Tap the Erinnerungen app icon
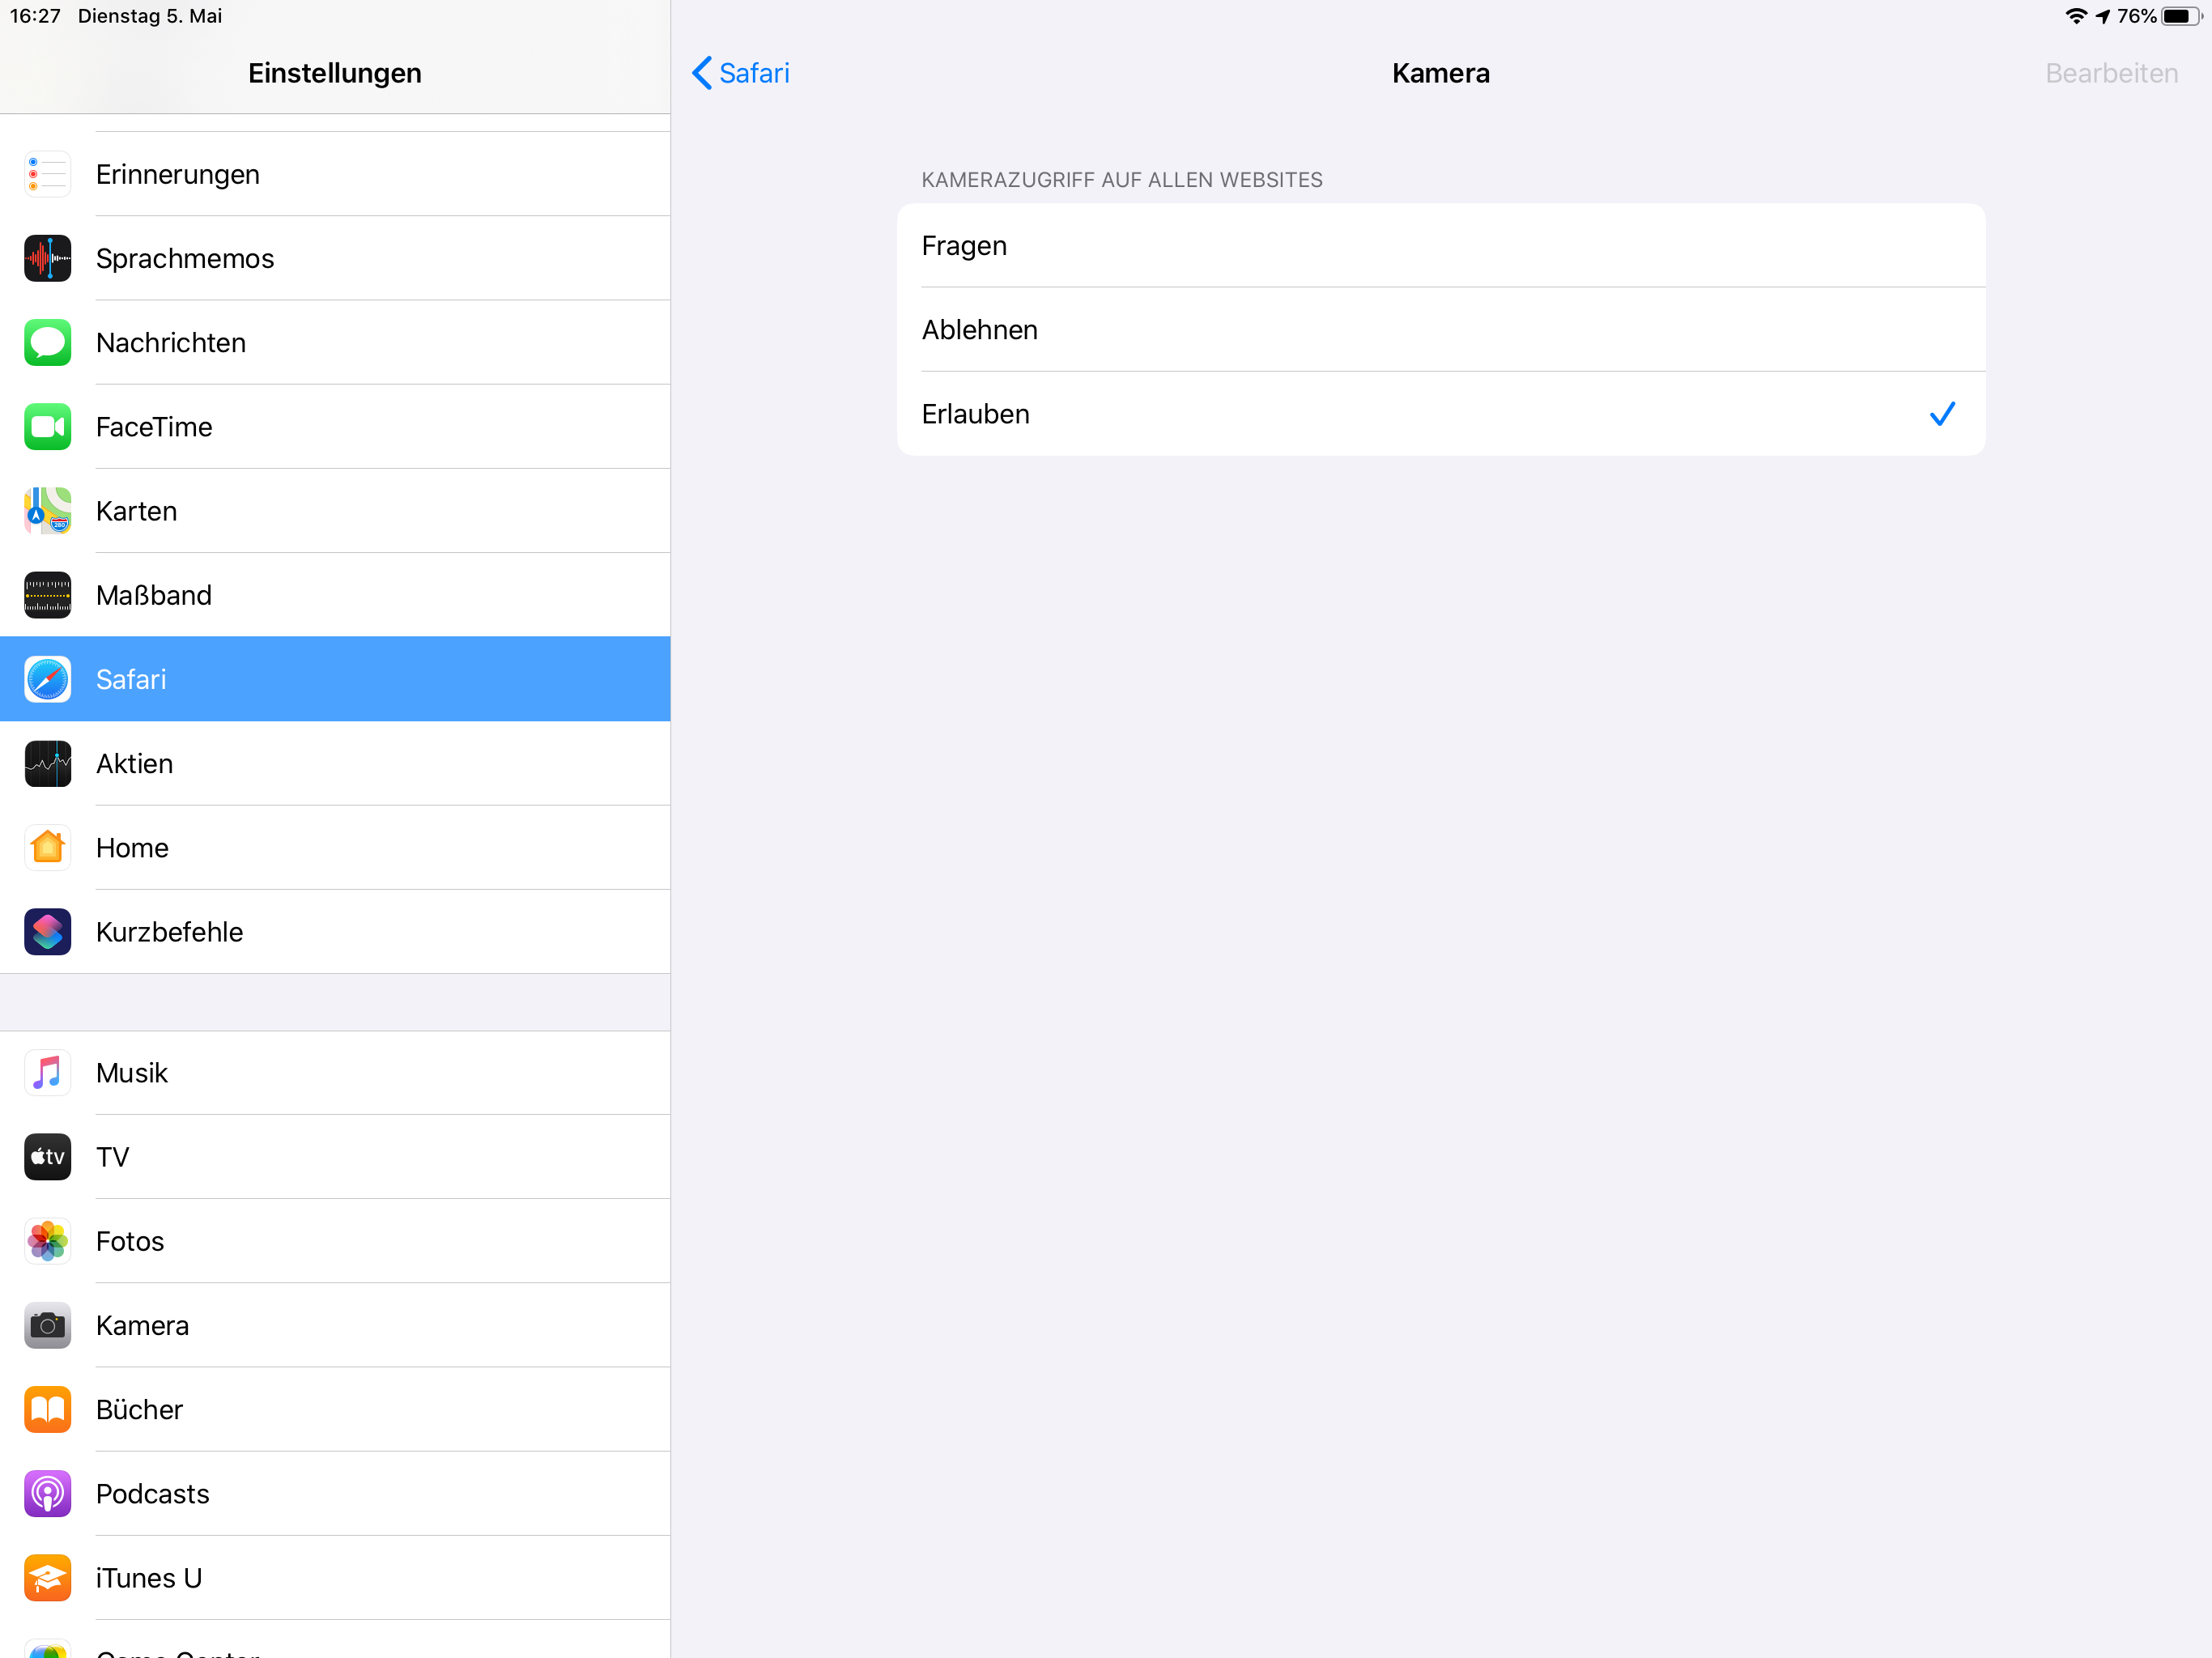Image resolution: width=2212 pixels, height=1658 pixels. pyautogui.click(x=47, y=174)
